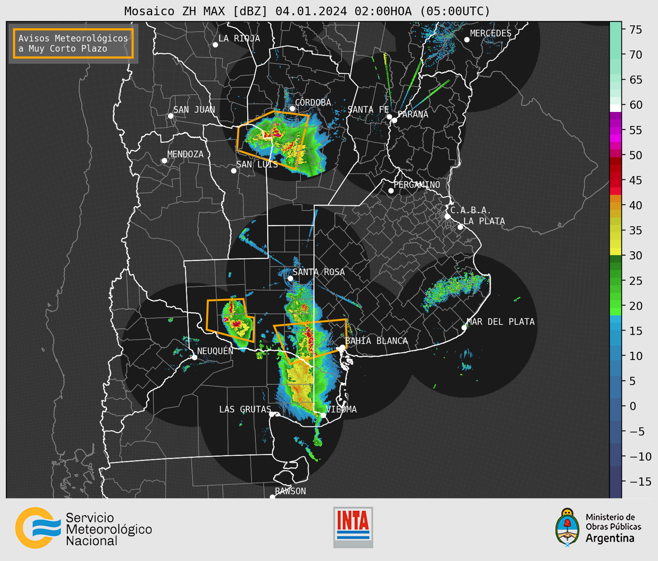Click the PARANA city label
The width and height of the screenshot is (658, 561).
point(413,114)
